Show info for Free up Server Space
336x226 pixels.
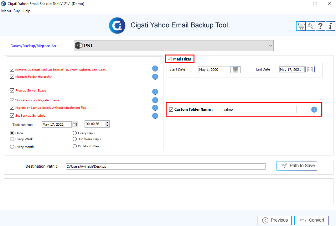pyautogui.click(x=155, y=92)
